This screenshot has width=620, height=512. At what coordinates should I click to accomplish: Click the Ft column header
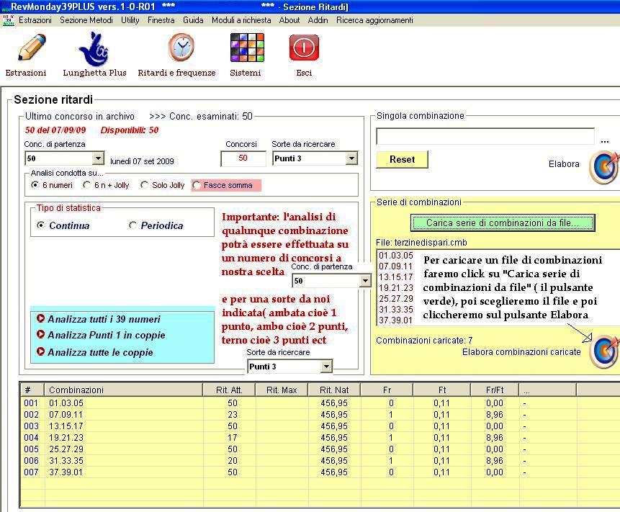[442, 390]
